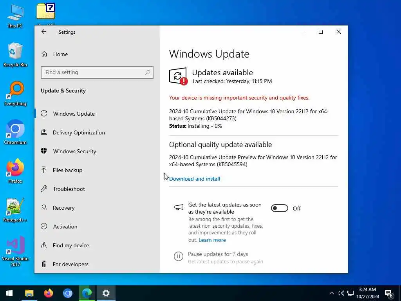This screenshot has width=401, height=301.
Task: Click Download and install link for optional update
Action: [194, 179]
